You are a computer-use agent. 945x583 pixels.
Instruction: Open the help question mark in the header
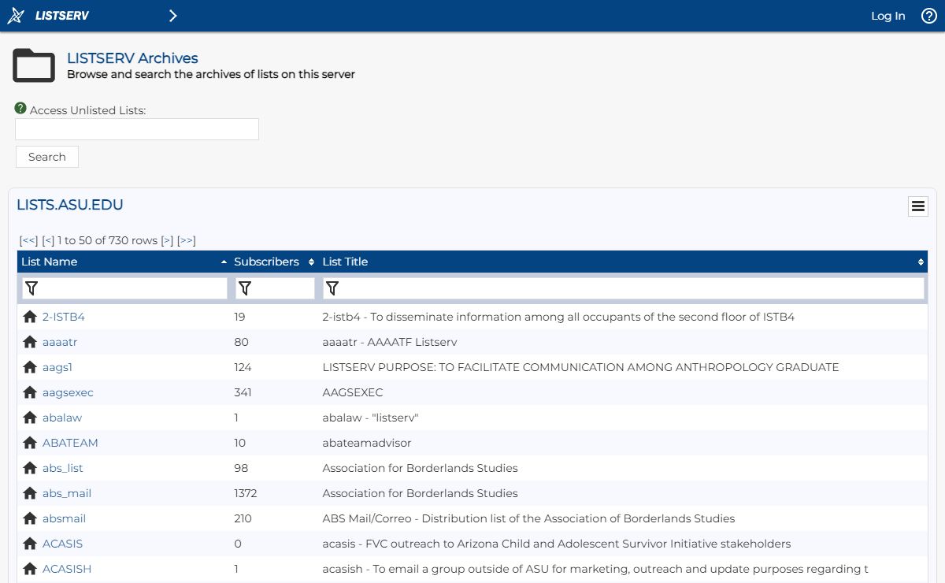pyautogui.click(x=929, y=16)
